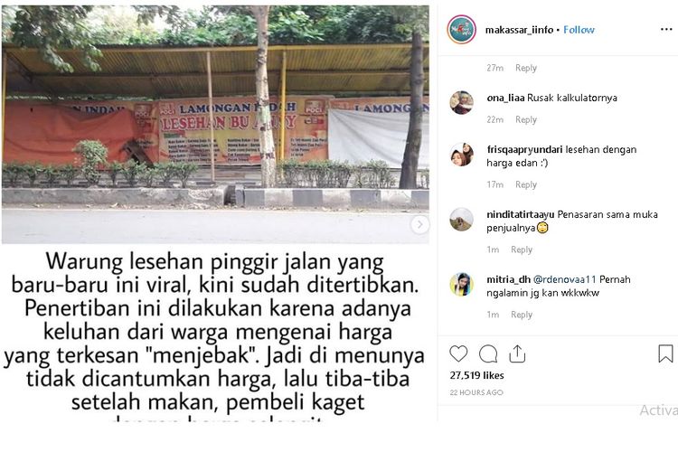
Task: Share the post via share icon
Action: [517, 353]
